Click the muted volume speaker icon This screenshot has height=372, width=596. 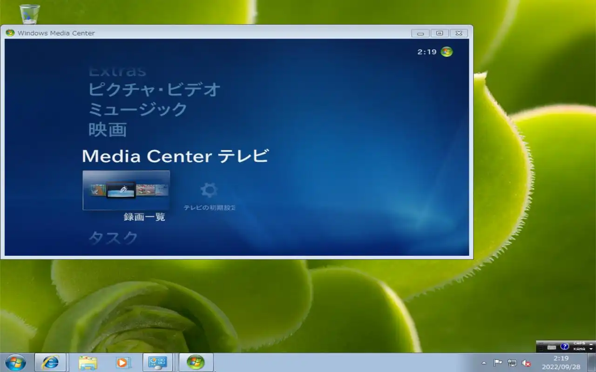click(526, 363)
